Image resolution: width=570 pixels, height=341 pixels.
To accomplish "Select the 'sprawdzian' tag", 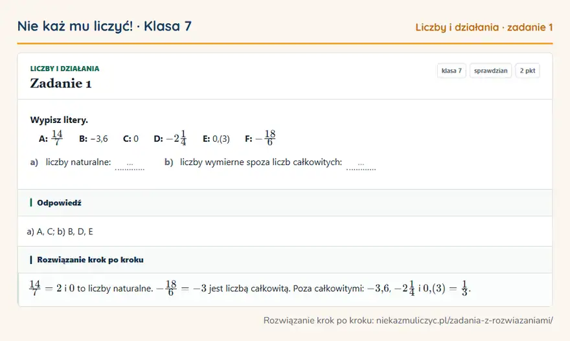I will click(x=490, y=71).
